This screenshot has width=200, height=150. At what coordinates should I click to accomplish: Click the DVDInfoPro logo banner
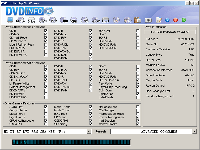point(29,11)
